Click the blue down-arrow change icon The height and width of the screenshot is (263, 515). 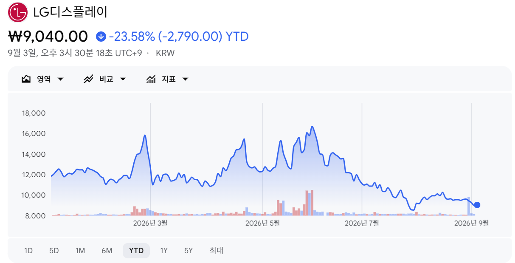tap(101, 37)
